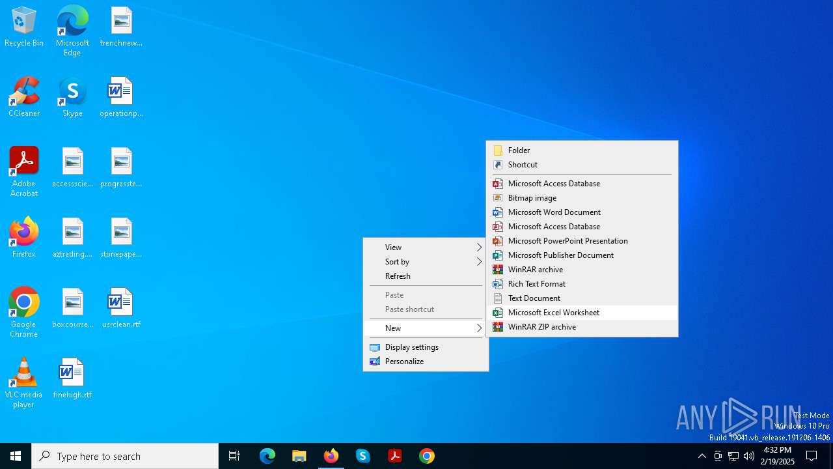Image resolution: width=833 pixels, height=469 pixels.
Task: Create a new Microsoft PowerPoint Presentation
Action: (582, 241)
